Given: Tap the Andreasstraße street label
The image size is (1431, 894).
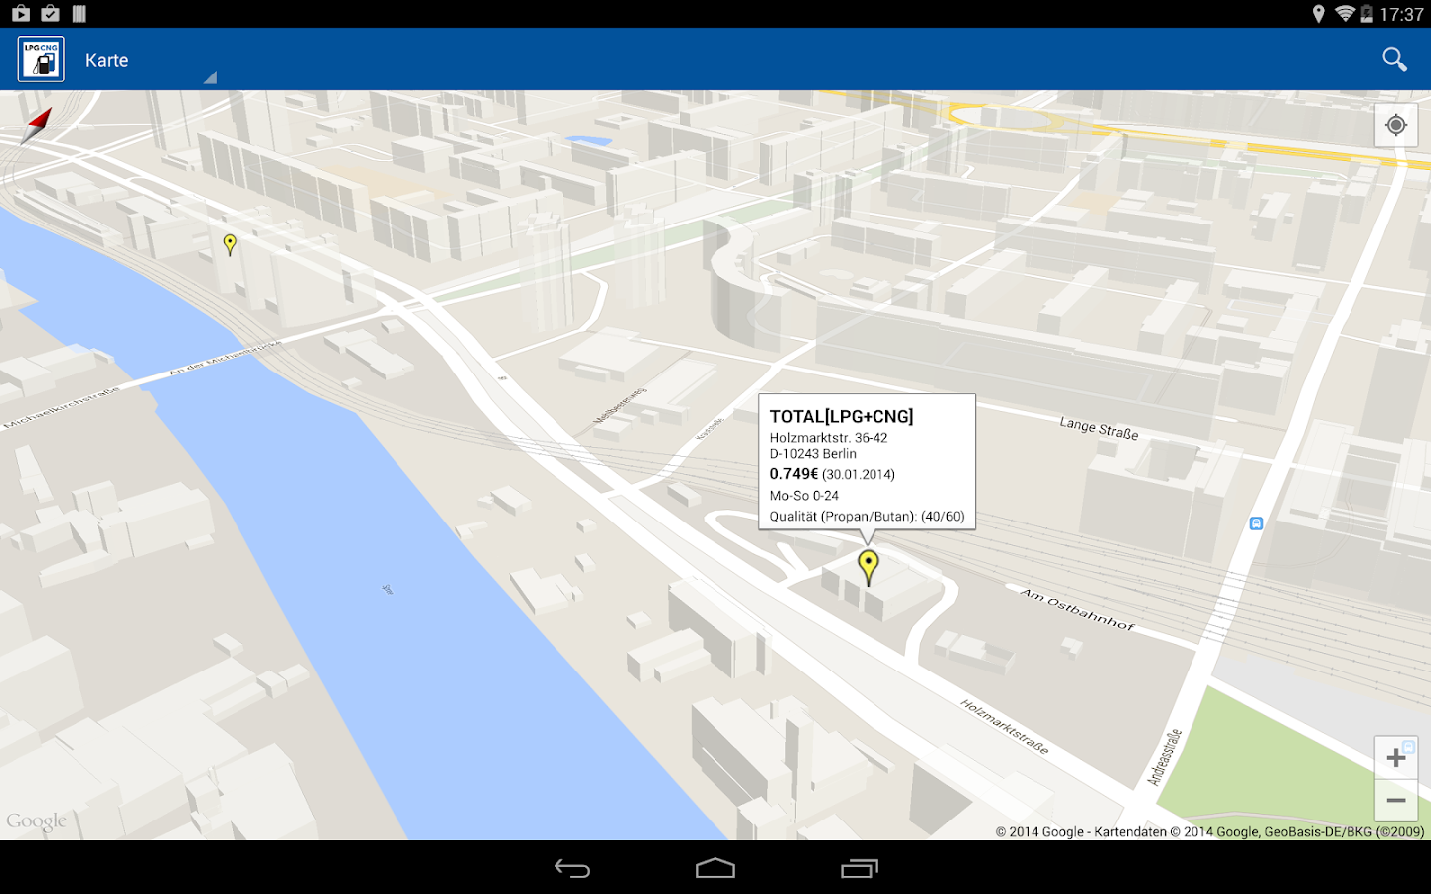Looking at the screenshot, I should click(1165, 758).
